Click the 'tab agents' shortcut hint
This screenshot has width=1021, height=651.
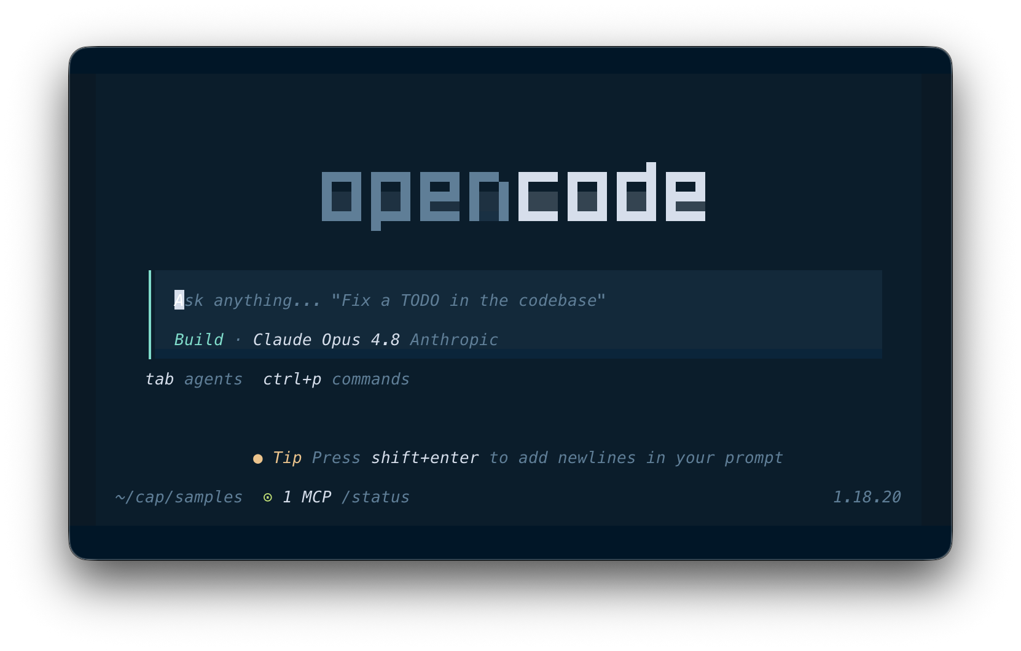194,379
